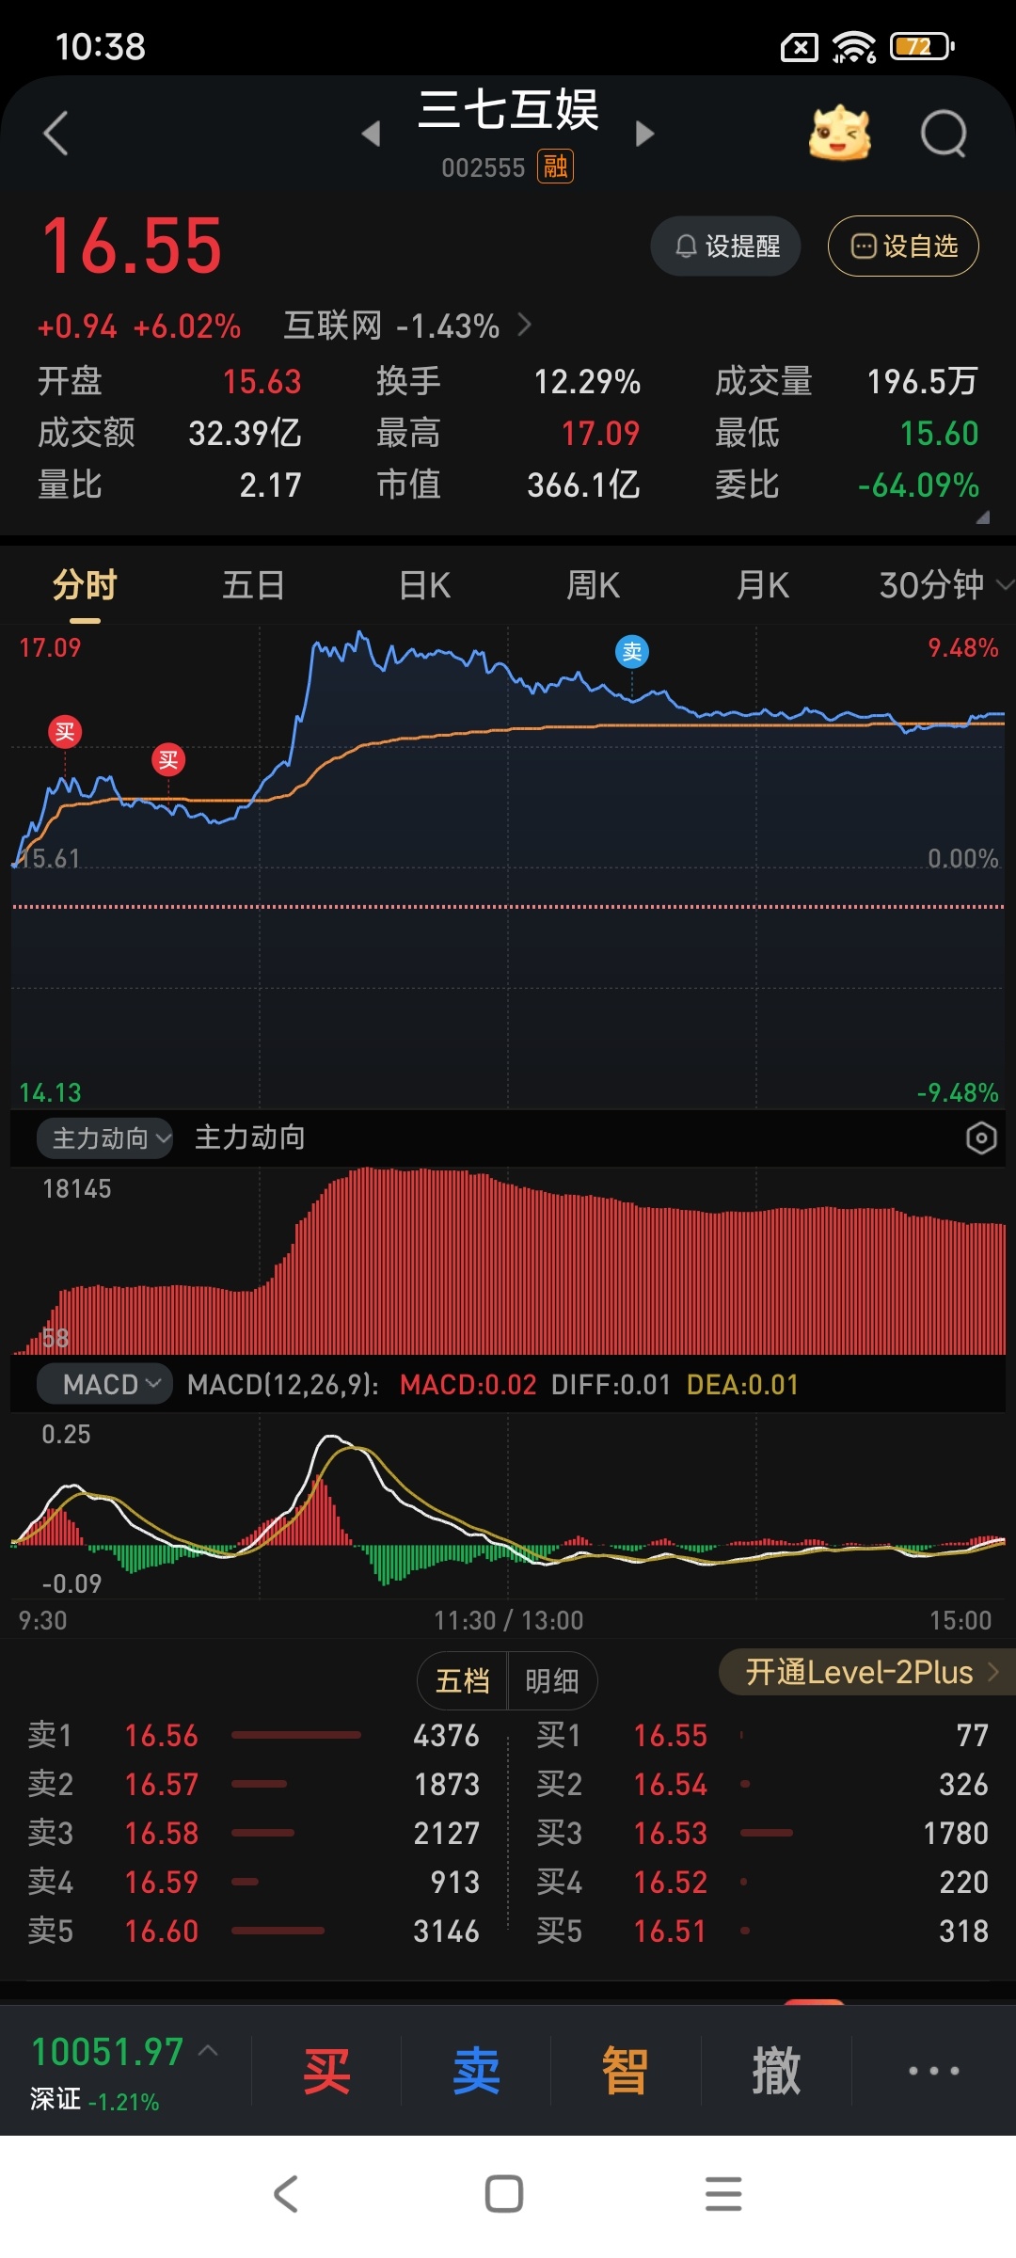Select 卖3 price 16.58 row

(254, 1833)
